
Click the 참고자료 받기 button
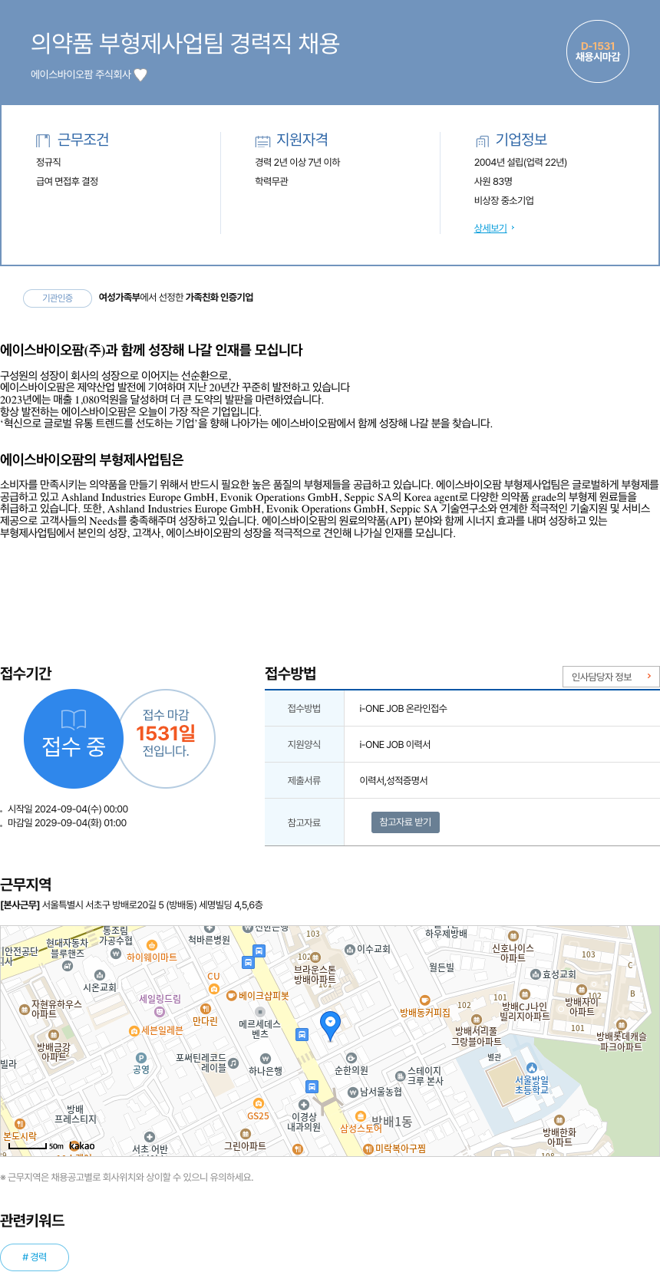point(405,822)
